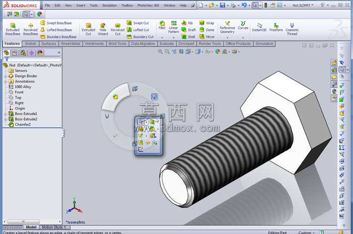Select the Origin in feature tree
The image size is (353, 234).
17,108
